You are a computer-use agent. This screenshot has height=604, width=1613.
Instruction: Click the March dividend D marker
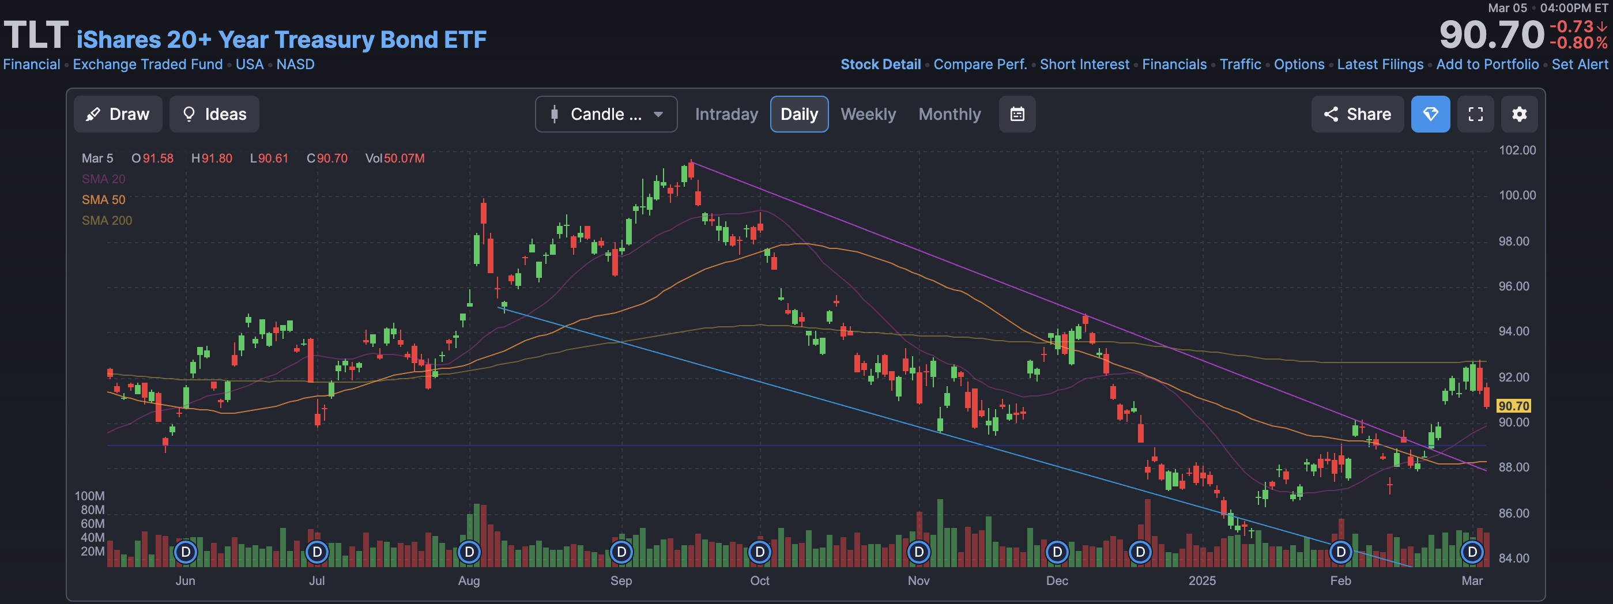click(x=1472, y=552)
